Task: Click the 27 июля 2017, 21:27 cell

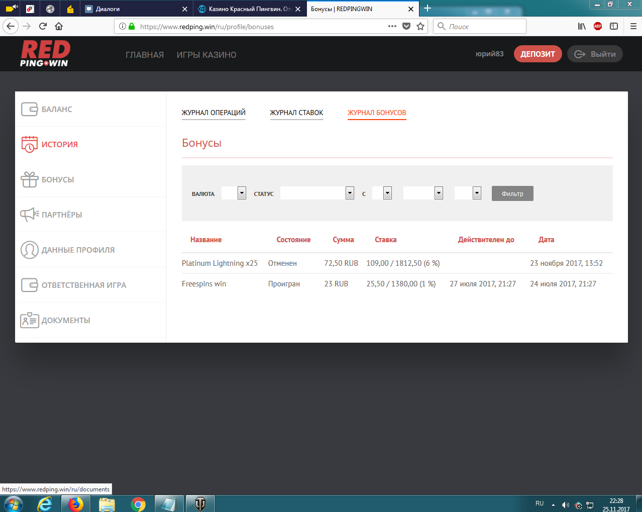Action: pyautogui.click(x=483, y=284)
